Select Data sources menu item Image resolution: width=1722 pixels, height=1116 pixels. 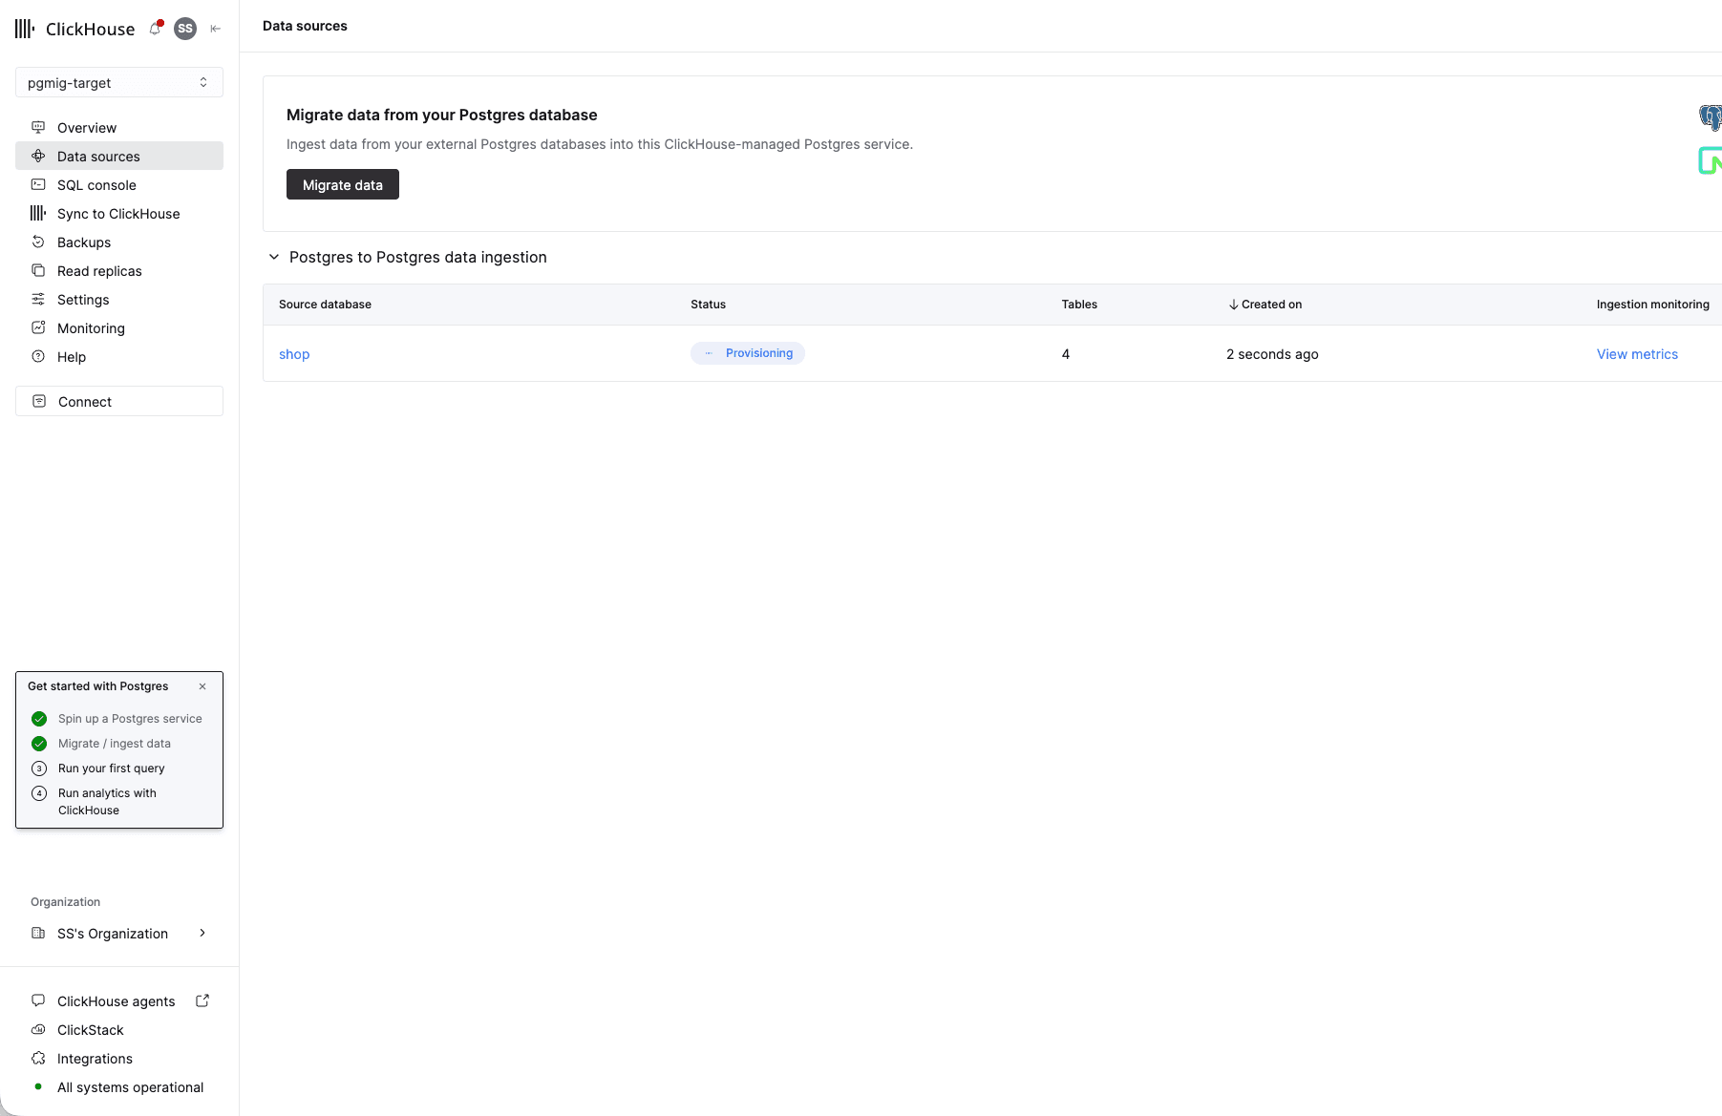(x=119, y=156)
